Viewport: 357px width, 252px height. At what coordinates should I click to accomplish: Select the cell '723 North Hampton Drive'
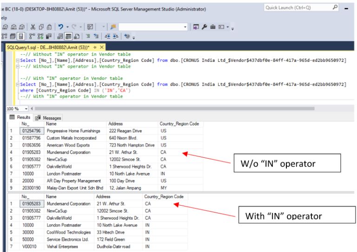pos(132,145)
